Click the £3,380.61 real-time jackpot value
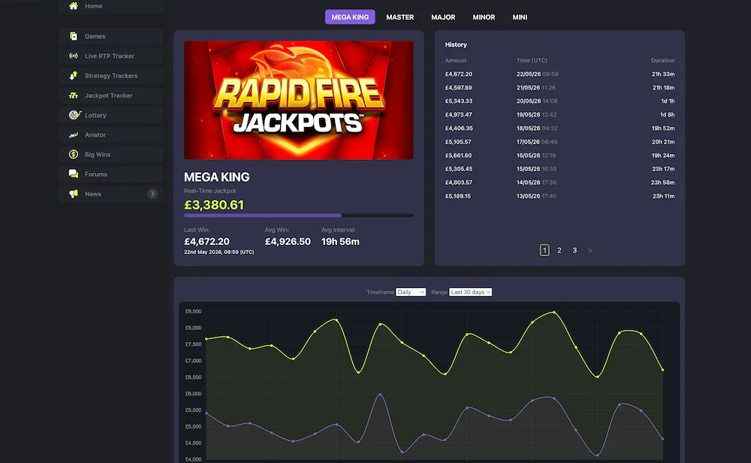 pos(214,205)
